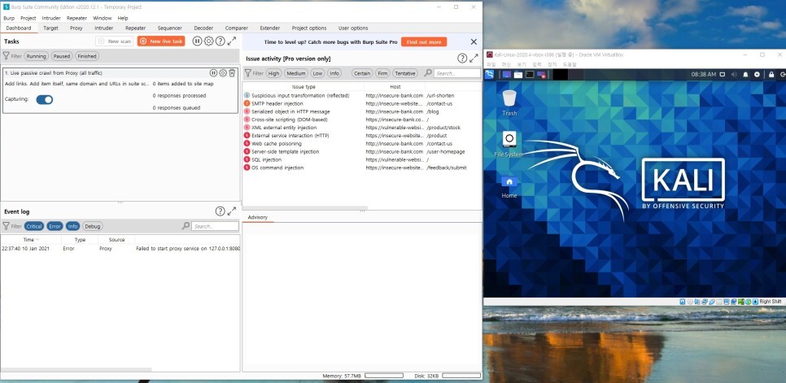Click the volume speaker icon in Kali panel

point(734,74)
